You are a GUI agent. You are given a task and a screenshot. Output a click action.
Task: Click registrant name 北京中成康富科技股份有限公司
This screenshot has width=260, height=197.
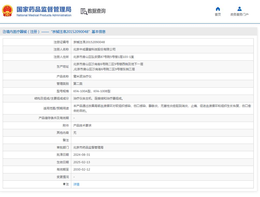click(95, 49)
